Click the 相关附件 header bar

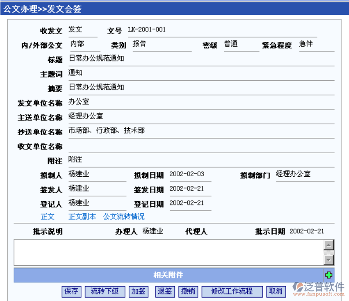tap(168, 275)
